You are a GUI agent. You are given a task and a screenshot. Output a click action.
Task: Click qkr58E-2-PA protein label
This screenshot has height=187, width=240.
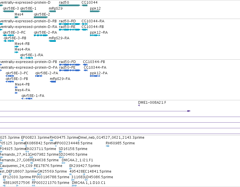[47, 73]
